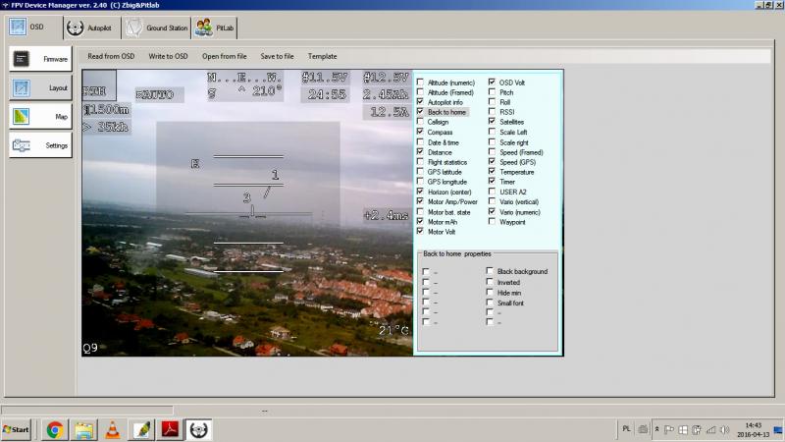Open VLC media player from the taskbar
Image resolution: width=785 pixels, height=442 pixels.
[112, 429]
